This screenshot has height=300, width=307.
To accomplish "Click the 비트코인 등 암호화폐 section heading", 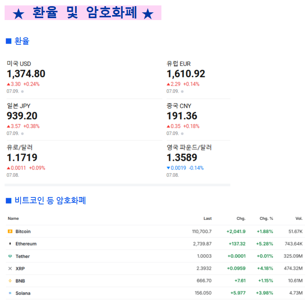I will [x=50, y=201].
